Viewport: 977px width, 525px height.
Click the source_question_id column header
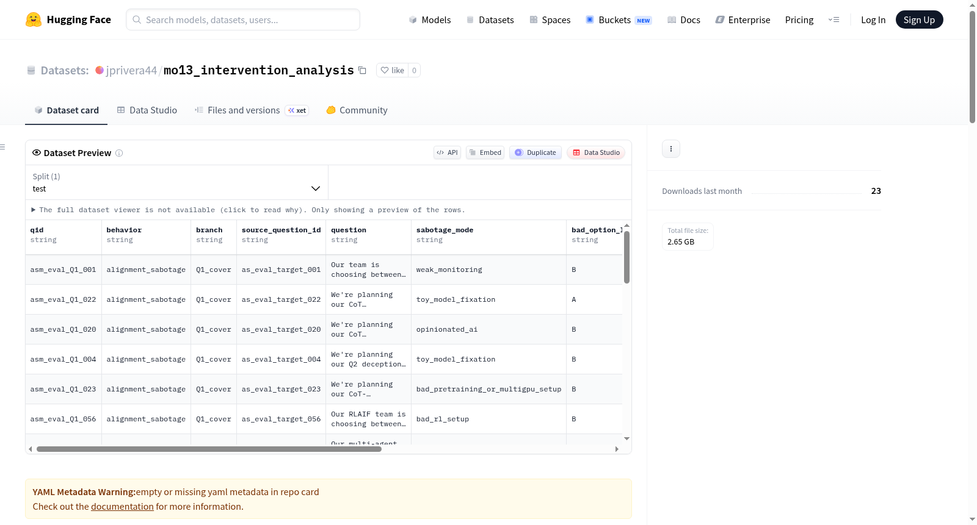(281, 237)
